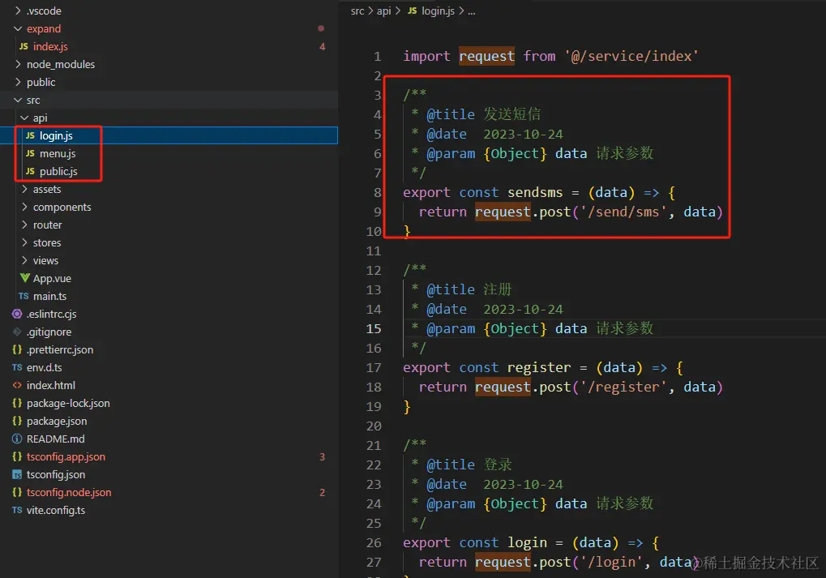The height and width of the screenshot is (578, 826).
Task: Click the TS config icon of tsconfig.json
Action: coord(17,475)
